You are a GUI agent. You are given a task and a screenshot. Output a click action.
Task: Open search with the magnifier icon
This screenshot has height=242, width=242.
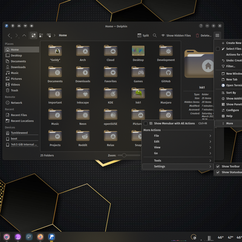155,36
